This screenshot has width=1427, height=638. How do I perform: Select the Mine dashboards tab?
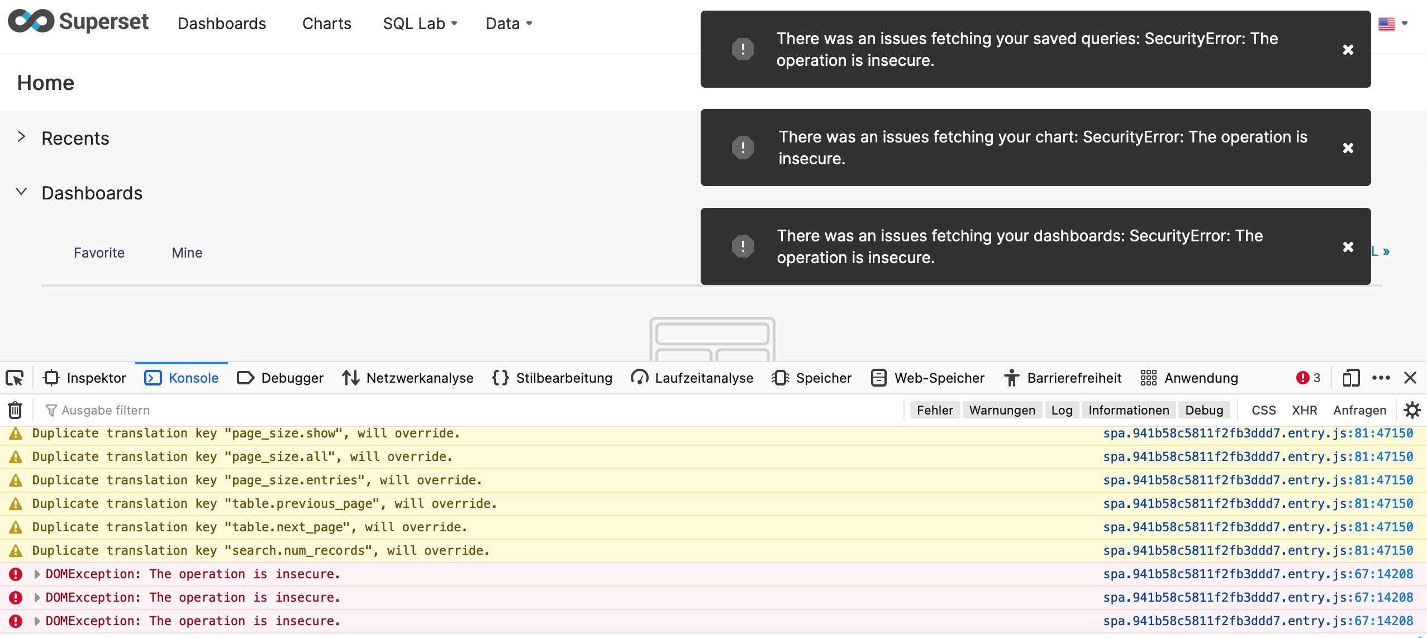187,253
